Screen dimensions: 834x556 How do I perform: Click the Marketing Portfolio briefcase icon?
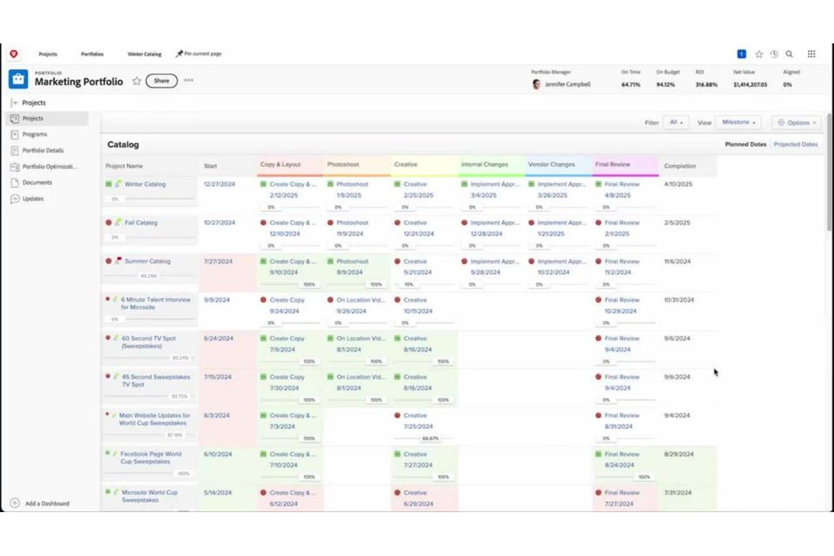point(18,79)
